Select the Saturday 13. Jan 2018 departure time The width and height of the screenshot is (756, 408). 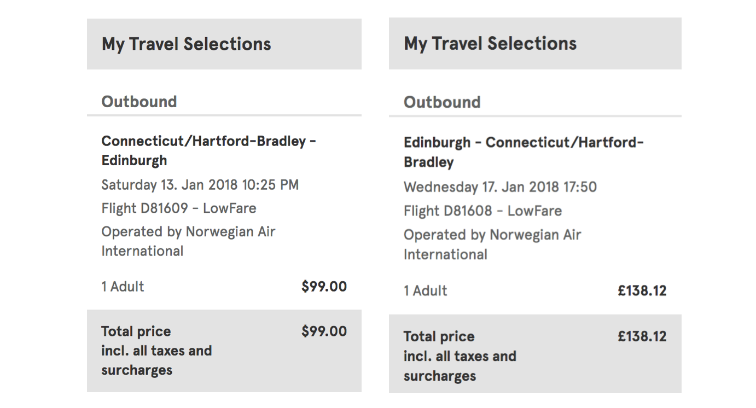pos(200,185)
